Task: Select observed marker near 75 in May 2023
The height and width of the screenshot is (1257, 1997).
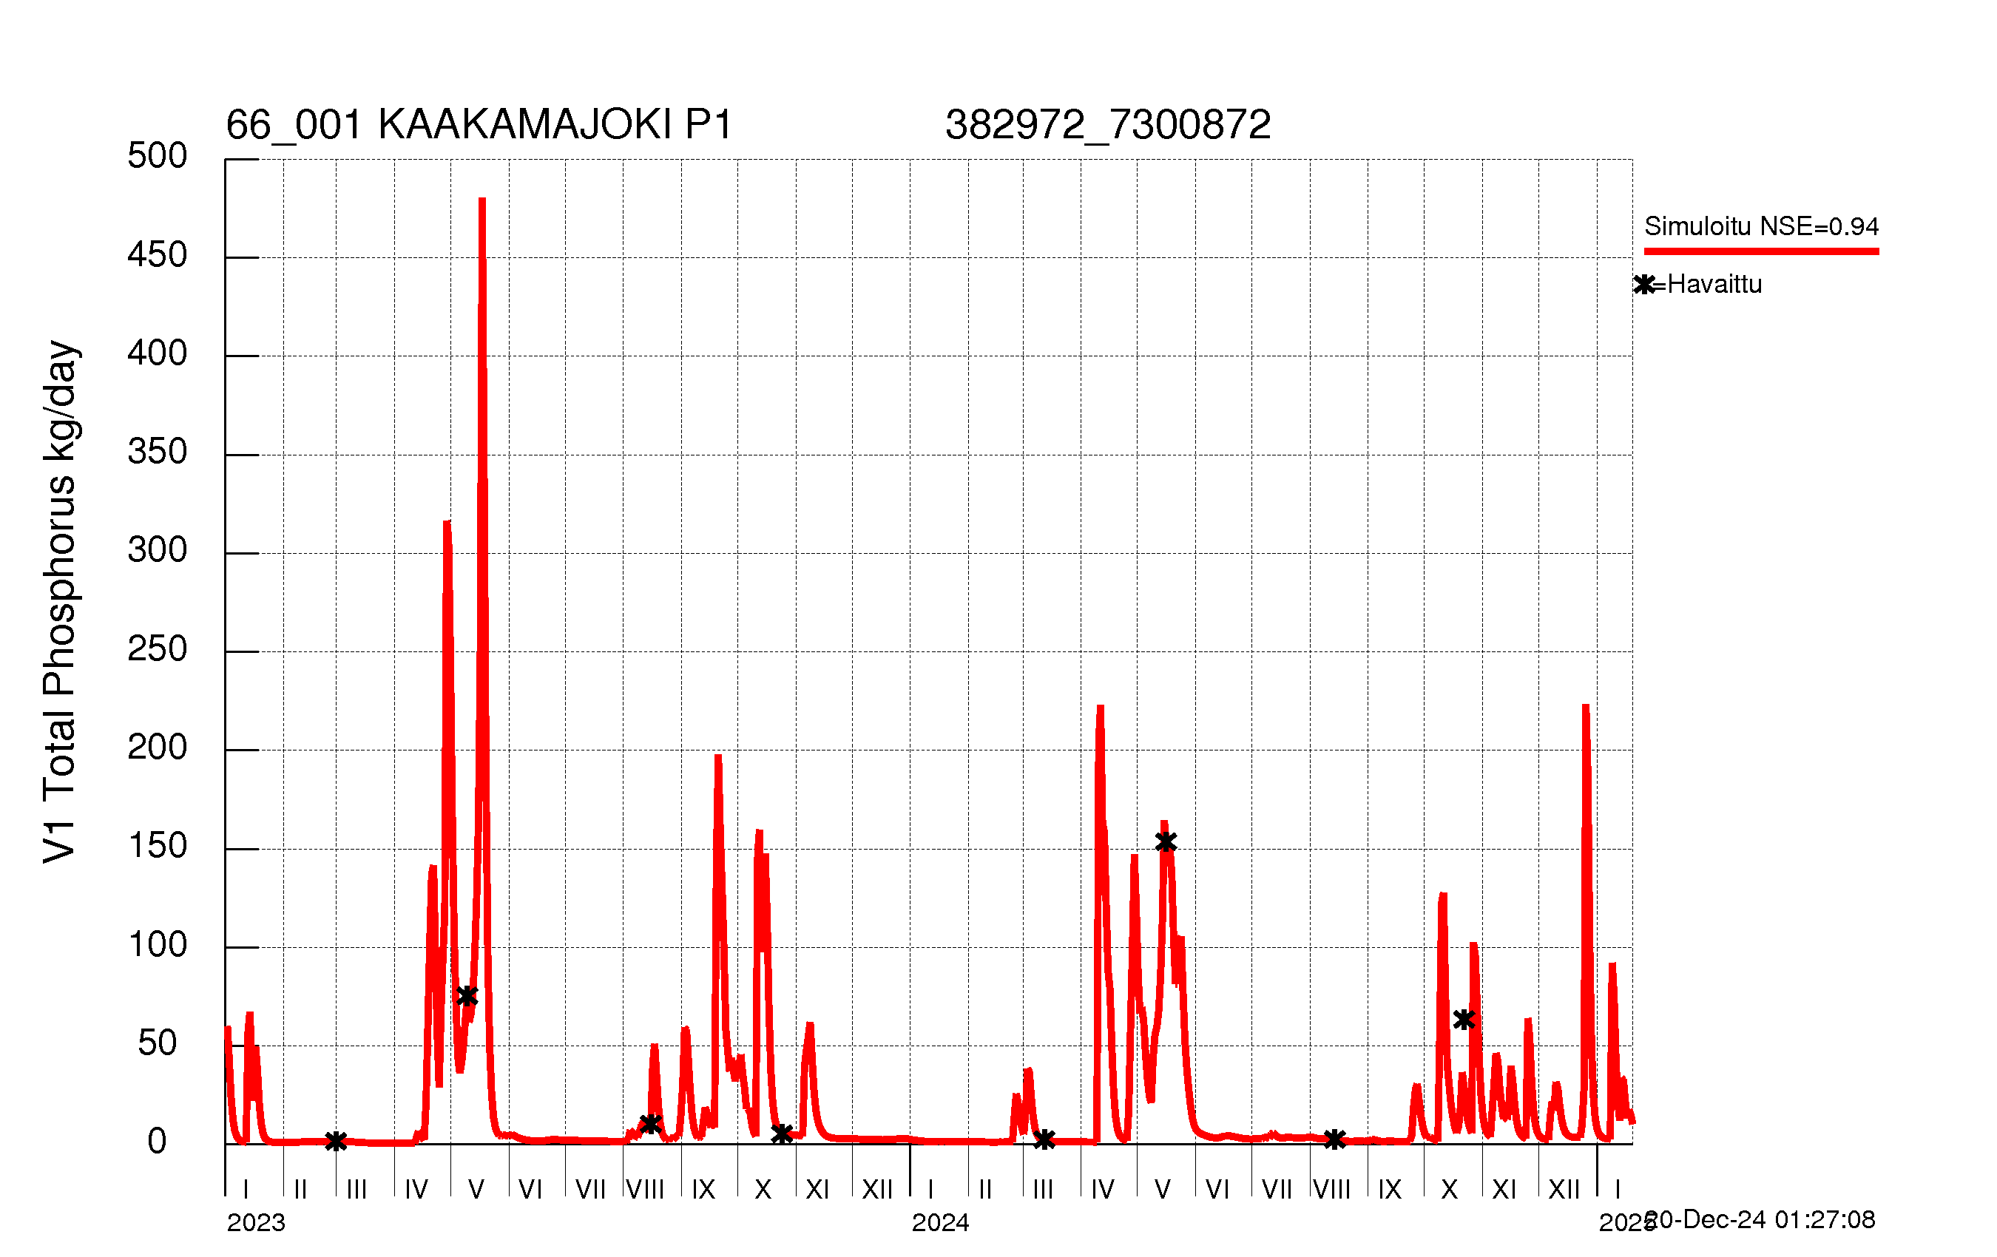Action: (467, 996)
